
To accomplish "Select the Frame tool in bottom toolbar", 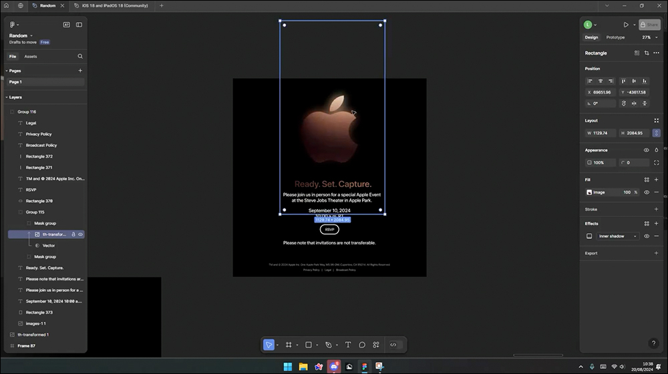I will pyautogui.click(x=289, y=345).
